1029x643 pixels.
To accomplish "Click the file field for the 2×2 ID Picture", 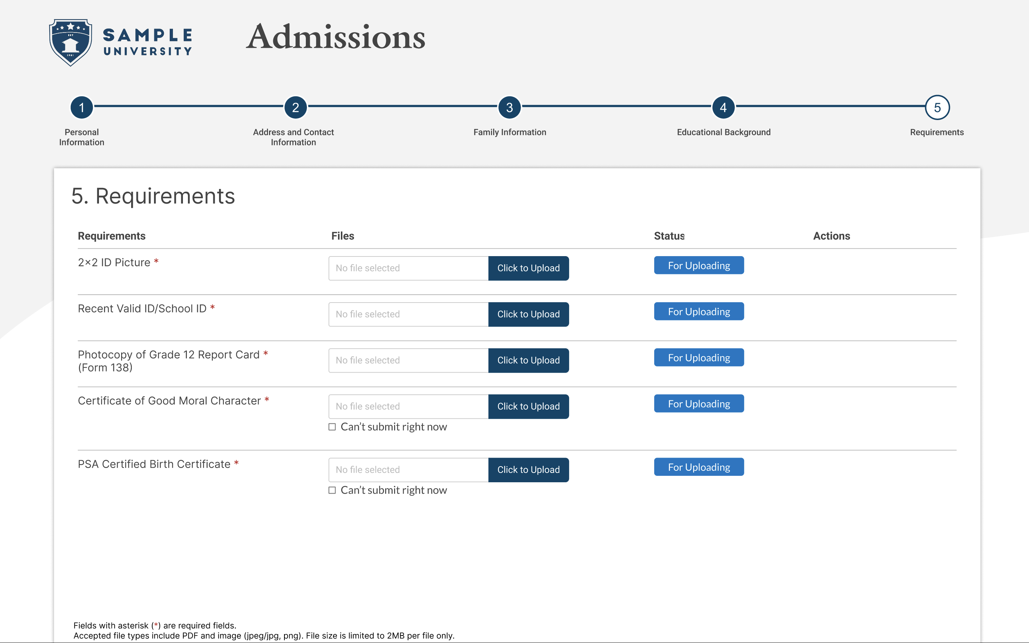I will [x=408, y=268].
